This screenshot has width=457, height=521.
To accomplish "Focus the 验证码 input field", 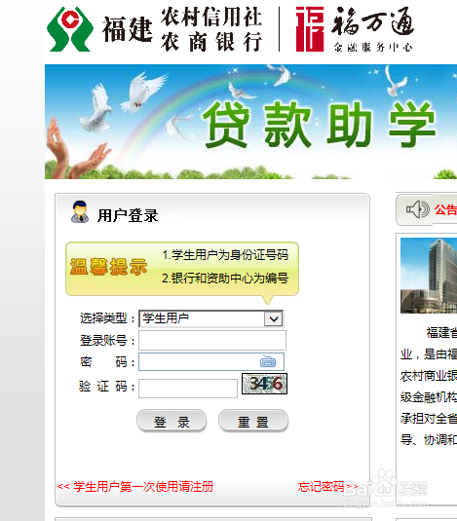I will pyautogui.click(x=188, y=389).
